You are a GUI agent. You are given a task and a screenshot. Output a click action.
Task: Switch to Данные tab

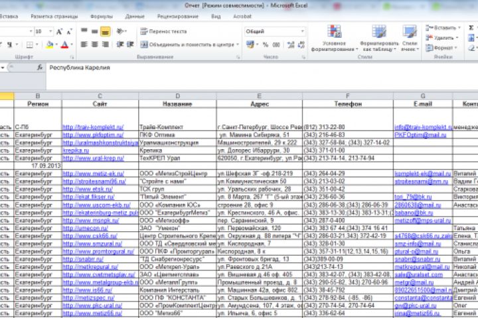[135, 17]
